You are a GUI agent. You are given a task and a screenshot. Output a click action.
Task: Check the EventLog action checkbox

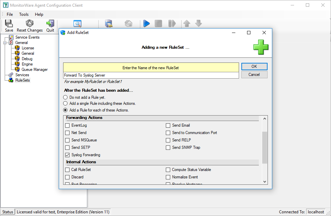(67, 125)
